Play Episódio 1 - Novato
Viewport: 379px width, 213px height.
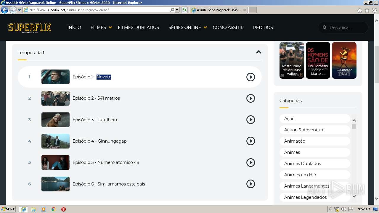click(250, 77)
